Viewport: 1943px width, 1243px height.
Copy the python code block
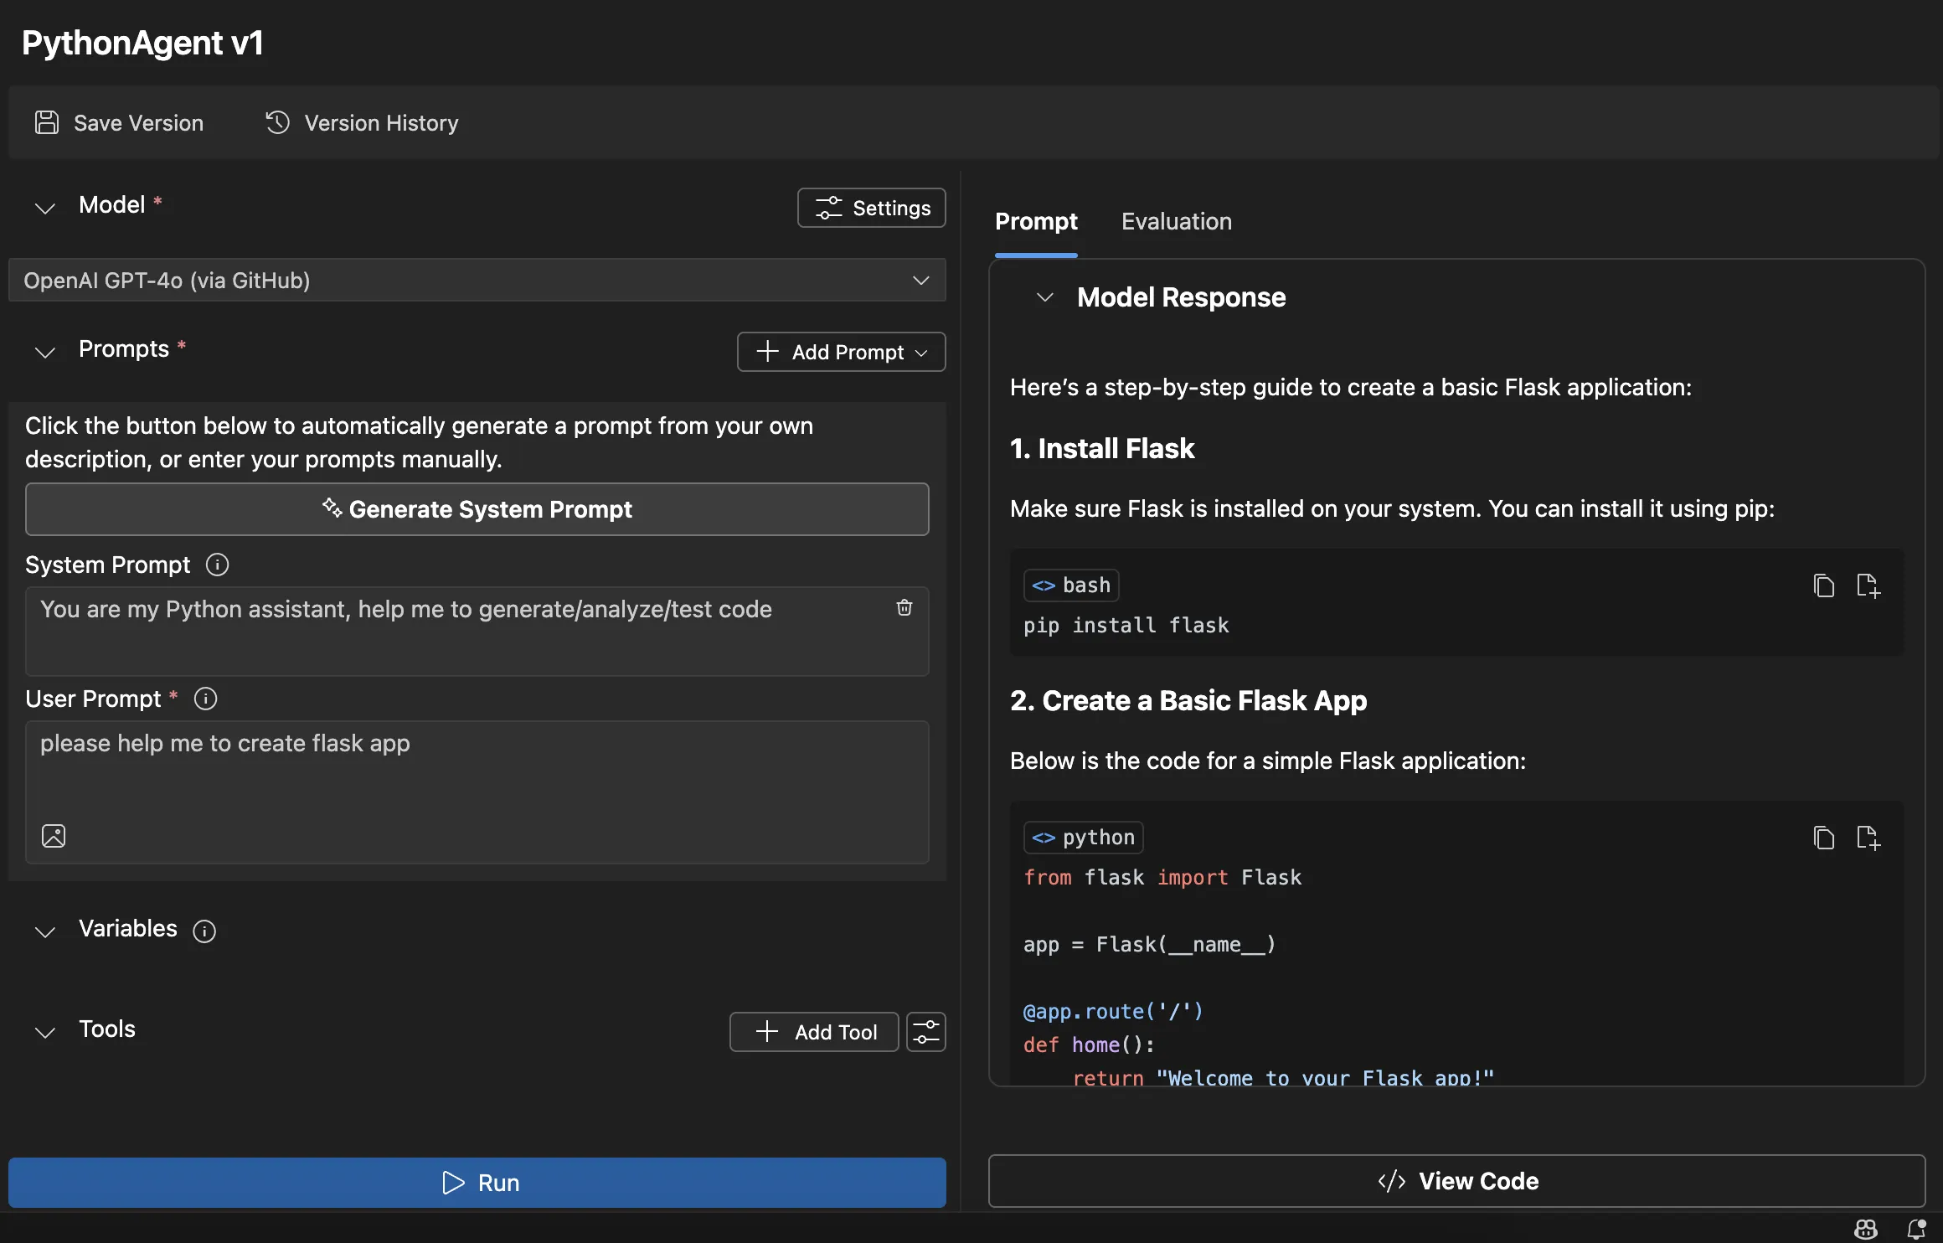click(1823, 838)
